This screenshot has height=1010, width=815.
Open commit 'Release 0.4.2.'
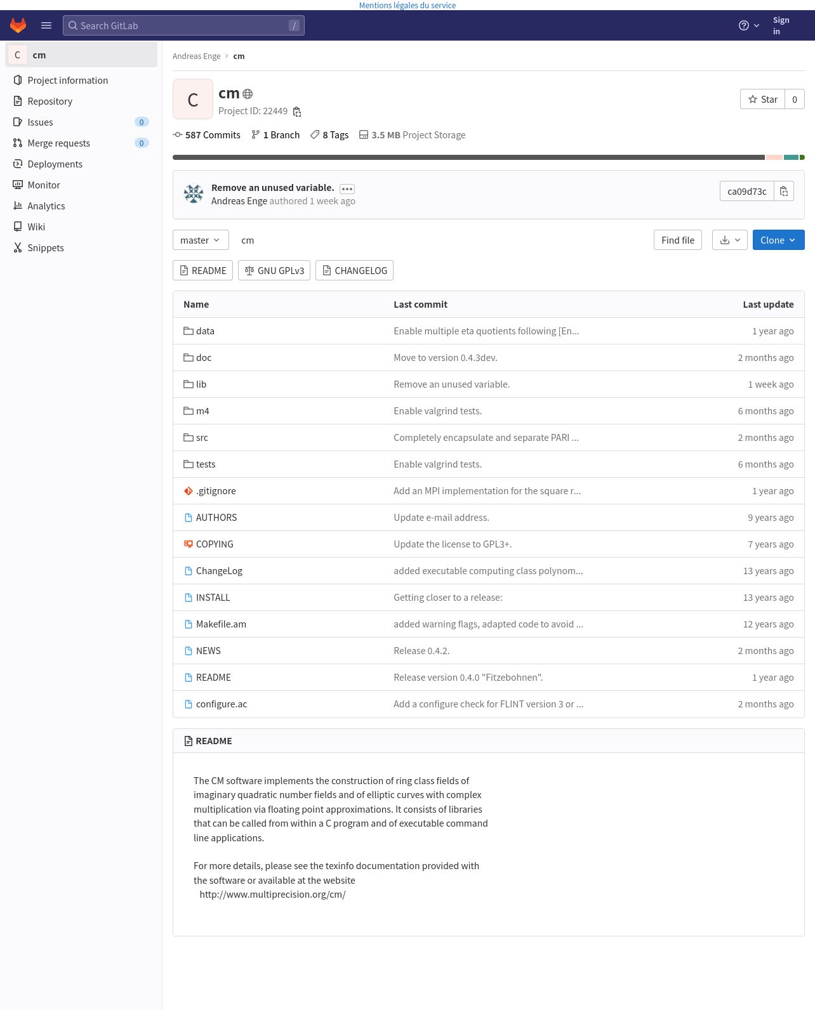coord(421,651)
